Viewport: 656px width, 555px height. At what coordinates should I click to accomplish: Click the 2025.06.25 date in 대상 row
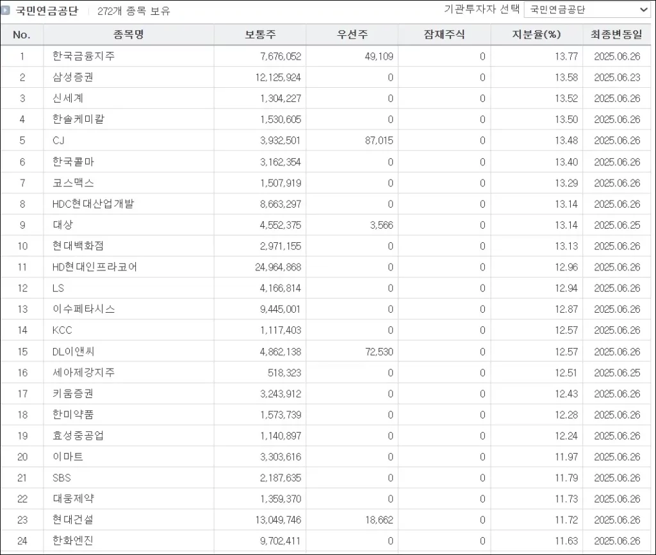tap(617, 225)
